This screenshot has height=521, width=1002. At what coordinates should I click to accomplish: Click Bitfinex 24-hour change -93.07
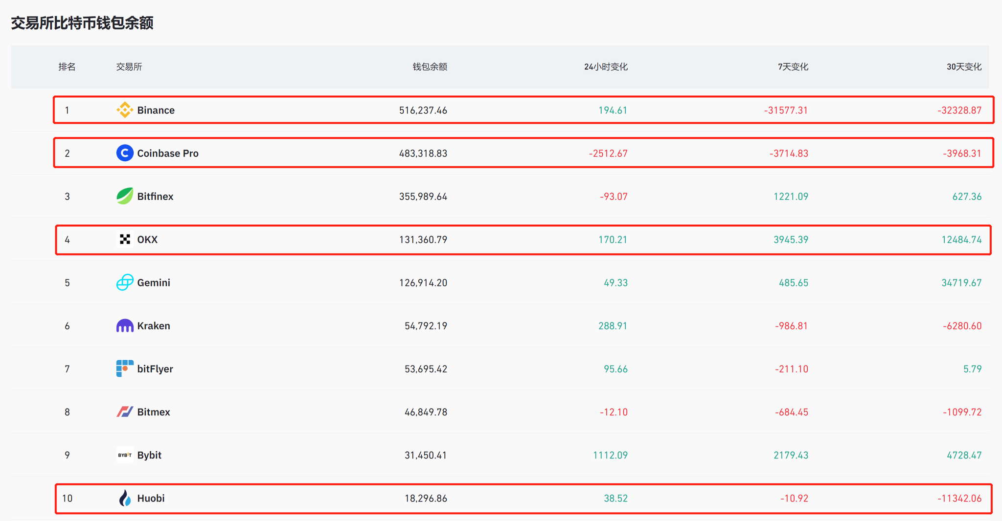click(614, 196)
